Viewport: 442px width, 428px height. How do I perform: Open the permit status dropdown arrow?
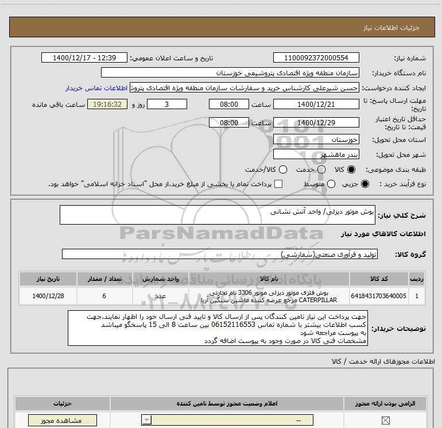point(146,420)
